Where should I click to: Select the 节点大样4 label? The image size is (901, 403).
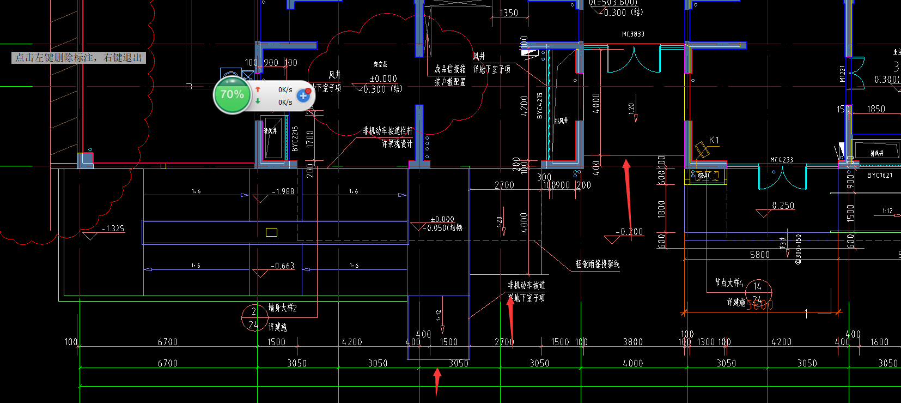[729, 282]
